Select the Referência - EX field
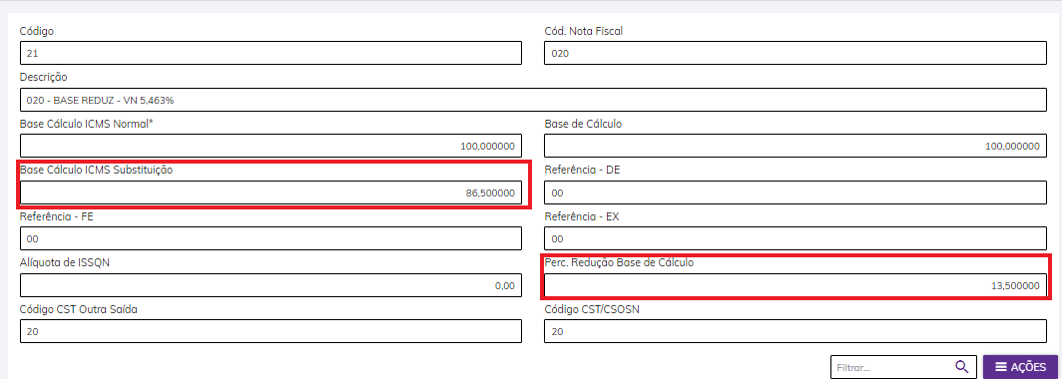Image resolution: width=1062 pixels, height=379 pixels. 796,239
